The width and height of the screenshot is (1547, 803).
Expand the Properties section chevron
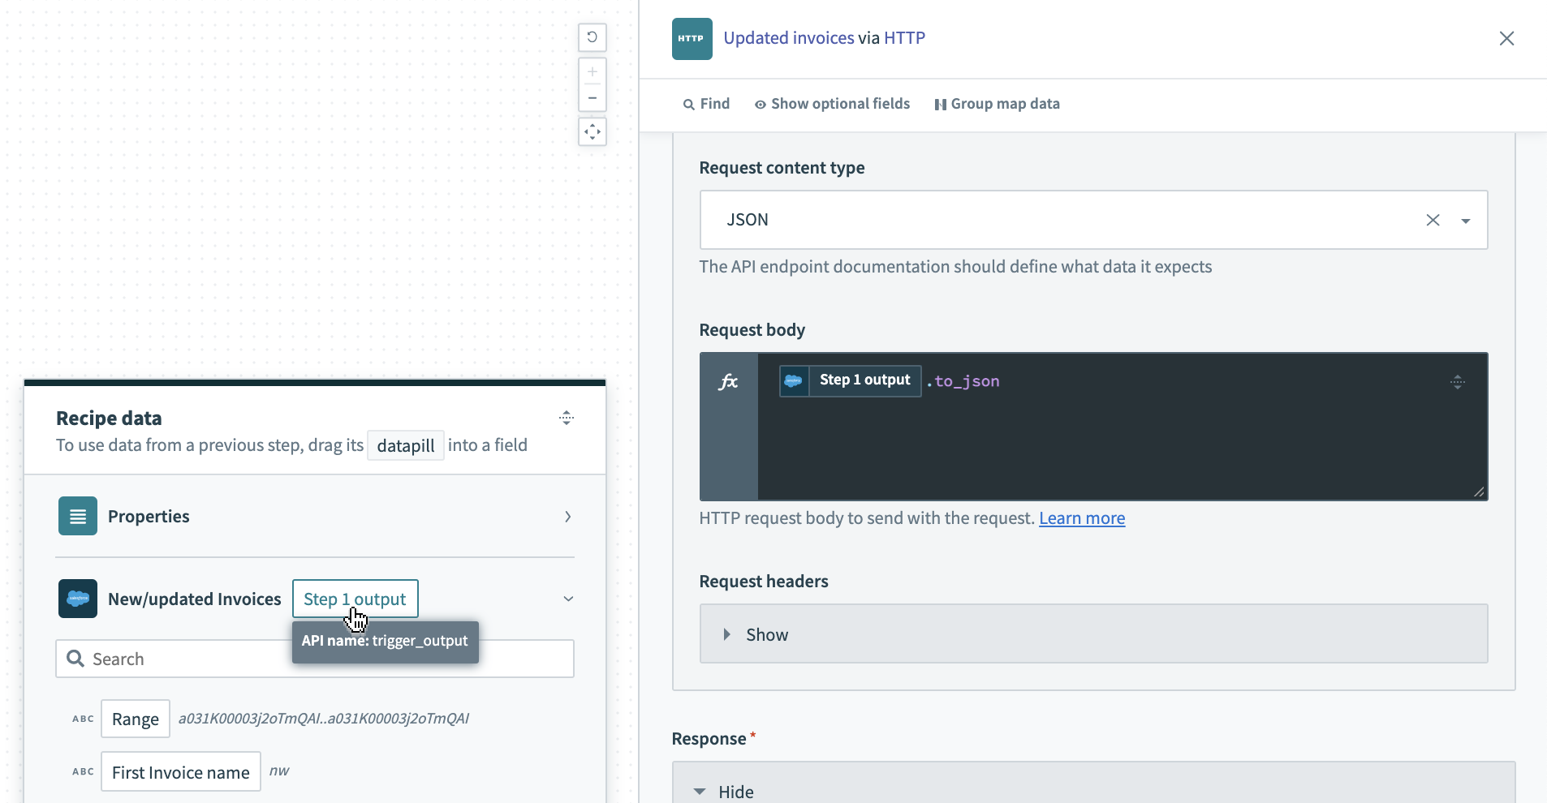click(x=567, y=517)
